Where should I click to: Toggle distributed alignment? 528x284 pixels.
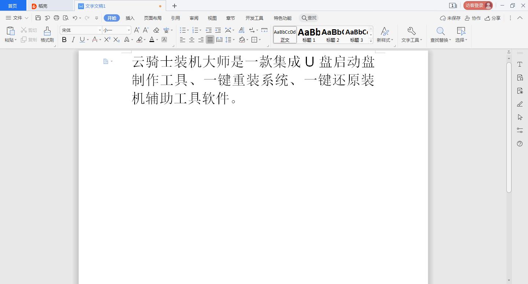[219, 40]
